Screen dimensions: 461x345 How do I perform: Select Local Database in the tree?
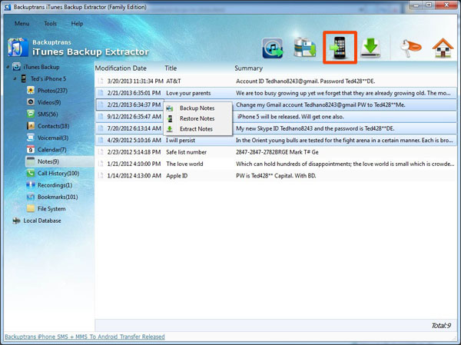42,221
